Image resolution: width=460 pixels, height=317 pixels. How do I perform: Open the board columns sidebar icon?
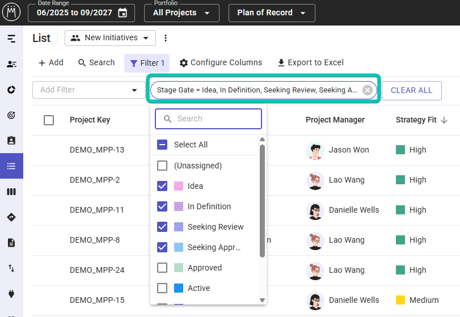pyautogui.click(x=11, y=192)
